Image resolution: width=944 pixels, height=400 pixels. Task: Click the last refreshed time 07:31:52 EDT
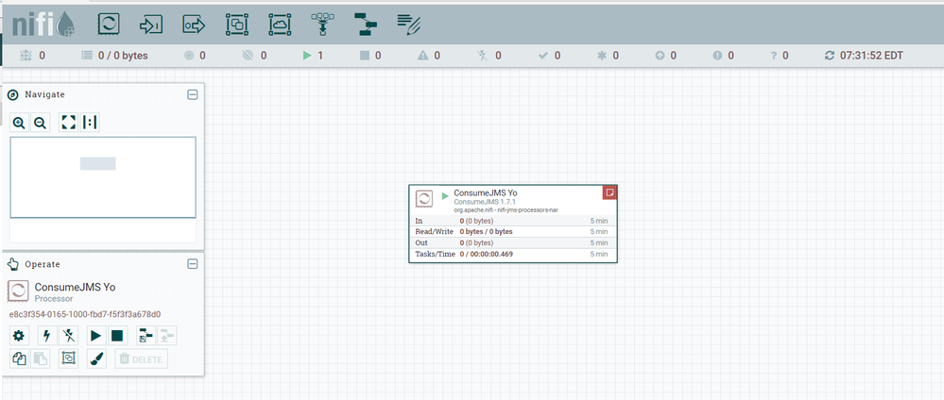pyautogui.click(x=872, y=56)
